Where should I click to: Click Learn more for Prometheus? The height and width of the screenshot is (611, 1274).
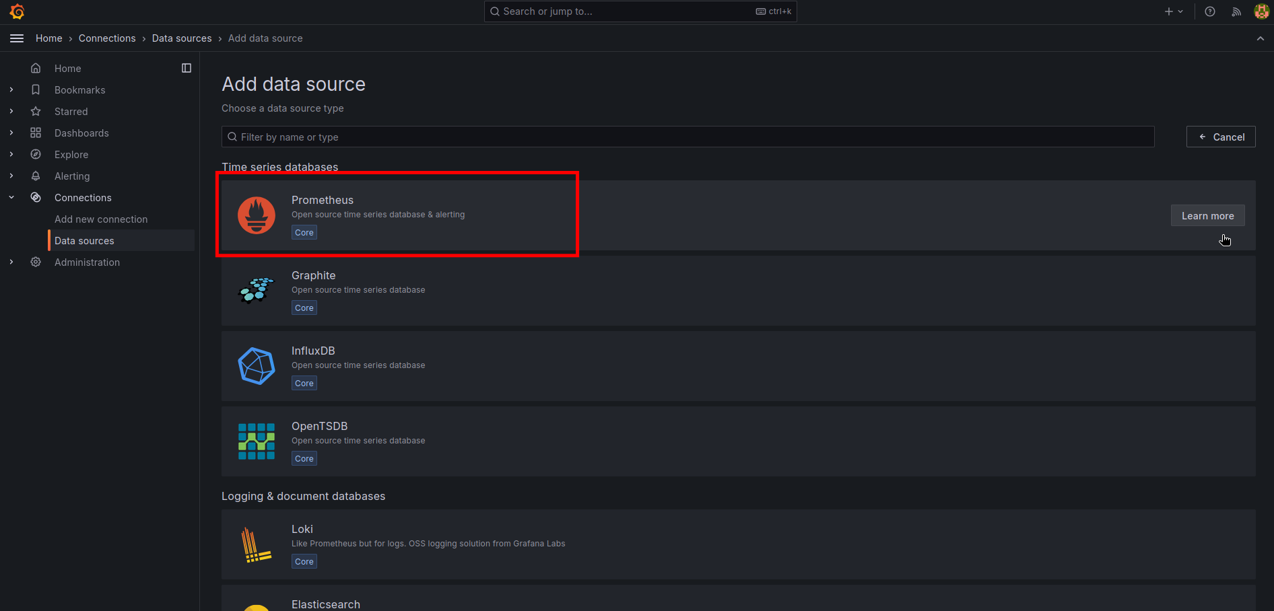1207,215
